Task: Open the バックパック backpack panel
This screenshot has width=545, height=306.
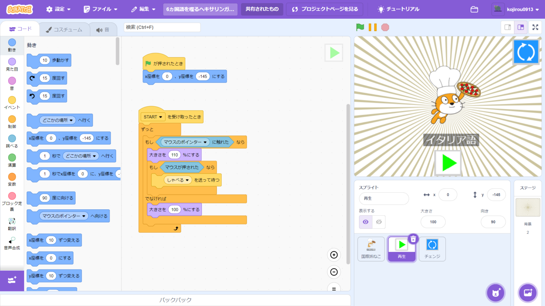Action: point(175,300)
